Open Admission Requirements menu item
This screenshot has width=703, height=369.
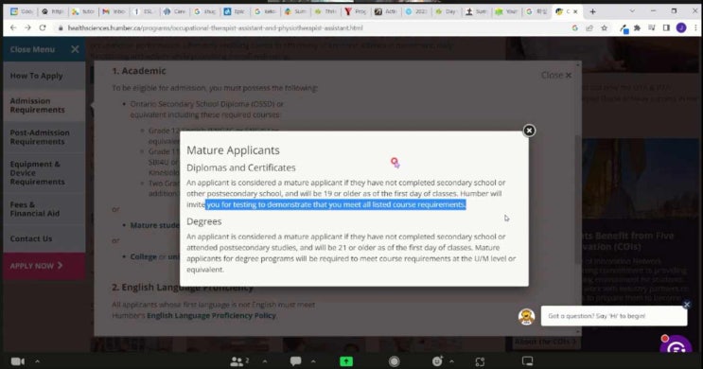pos(44,105)
